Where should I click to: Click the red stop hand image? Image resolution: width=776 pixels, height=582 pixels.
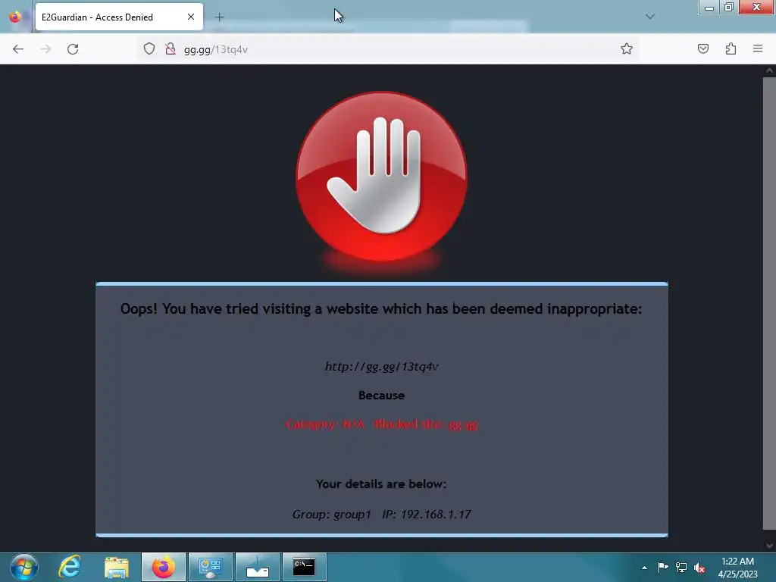pyautogui.click(x=381, y=176)
